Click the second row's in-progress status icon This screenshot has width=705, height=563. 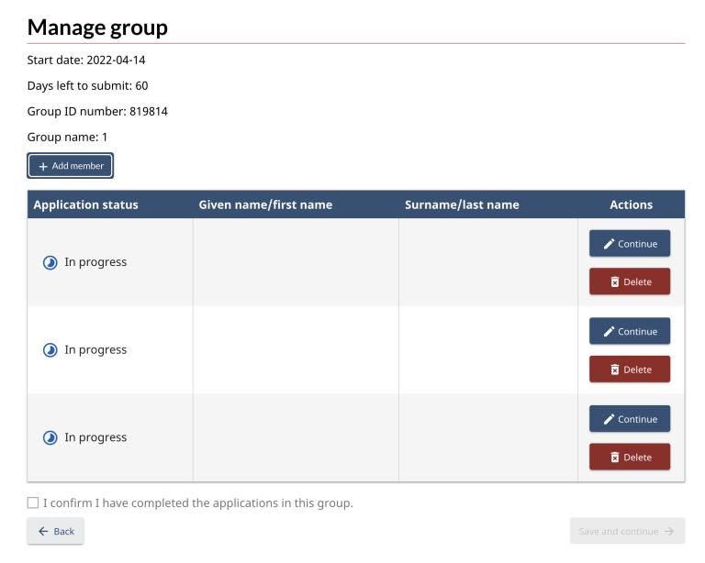tap(50, 350)
